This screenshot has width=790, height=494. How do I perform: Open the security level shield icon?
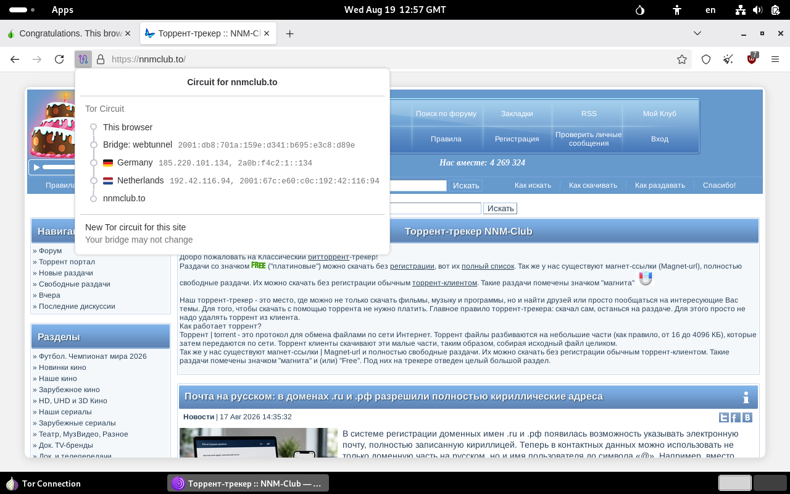point(706,59)
